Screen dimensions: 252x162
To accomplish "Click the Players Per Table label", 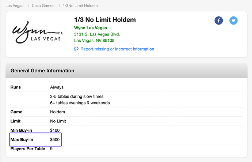I will 28,149.
